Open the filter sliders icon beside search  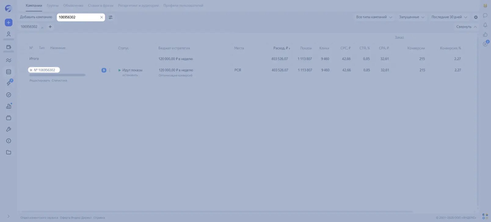point(111,17)
